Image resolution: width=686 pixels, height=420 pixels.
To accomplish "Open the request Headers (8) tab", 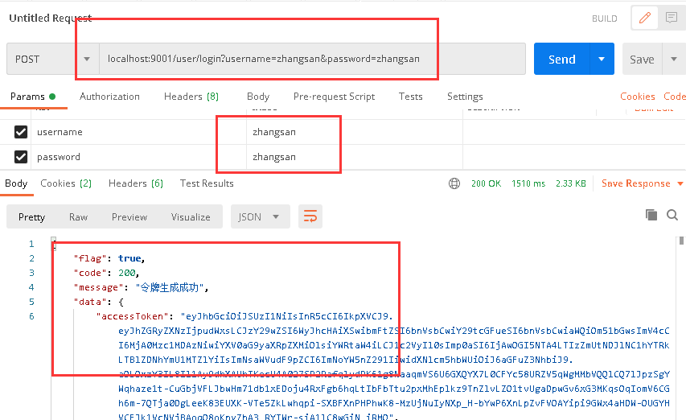I will 191,97.
